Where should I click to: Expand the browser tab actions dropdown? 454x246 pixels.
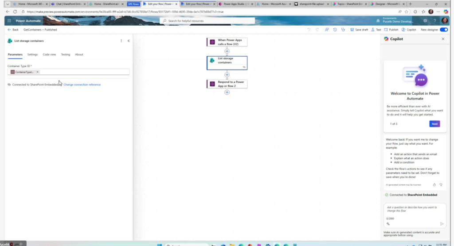[8, 4]
